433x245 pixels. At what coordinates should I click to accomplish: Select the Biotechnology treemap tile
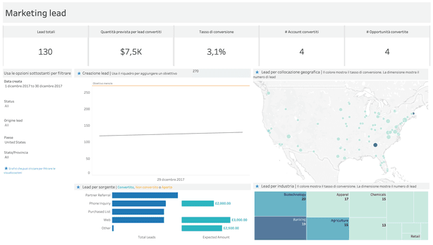(280, 204)
